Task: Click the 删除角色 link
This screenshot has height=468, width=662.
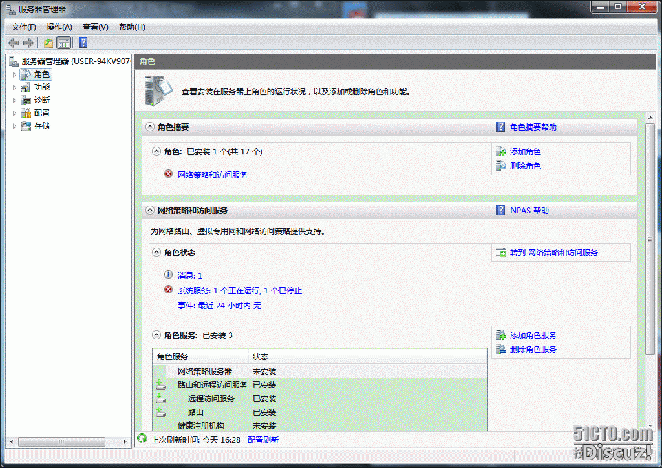Action: 525,166
